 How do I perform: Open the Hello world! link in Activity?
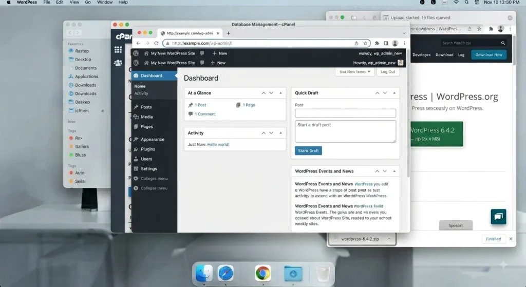(x=218, y=144)
